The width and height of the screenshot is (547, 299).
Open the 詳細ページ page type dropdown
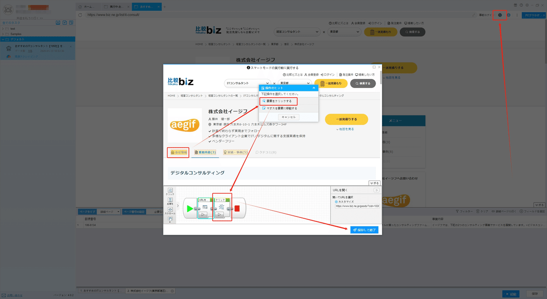click(109, 212)
